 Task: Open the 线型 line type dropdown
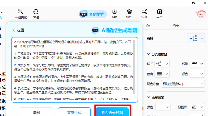[197, 64]
